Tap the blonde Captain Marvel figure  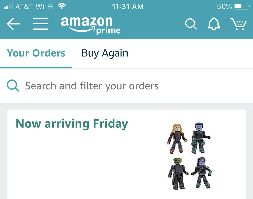177,138
